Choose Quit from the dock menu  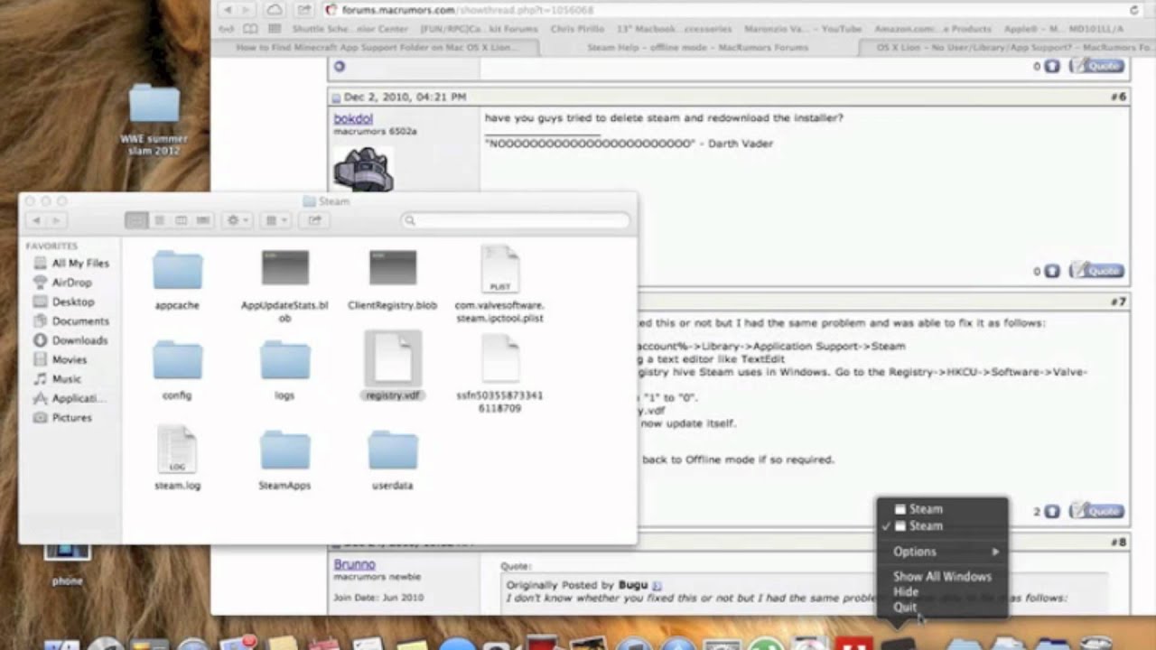click(x=942, y=608)
